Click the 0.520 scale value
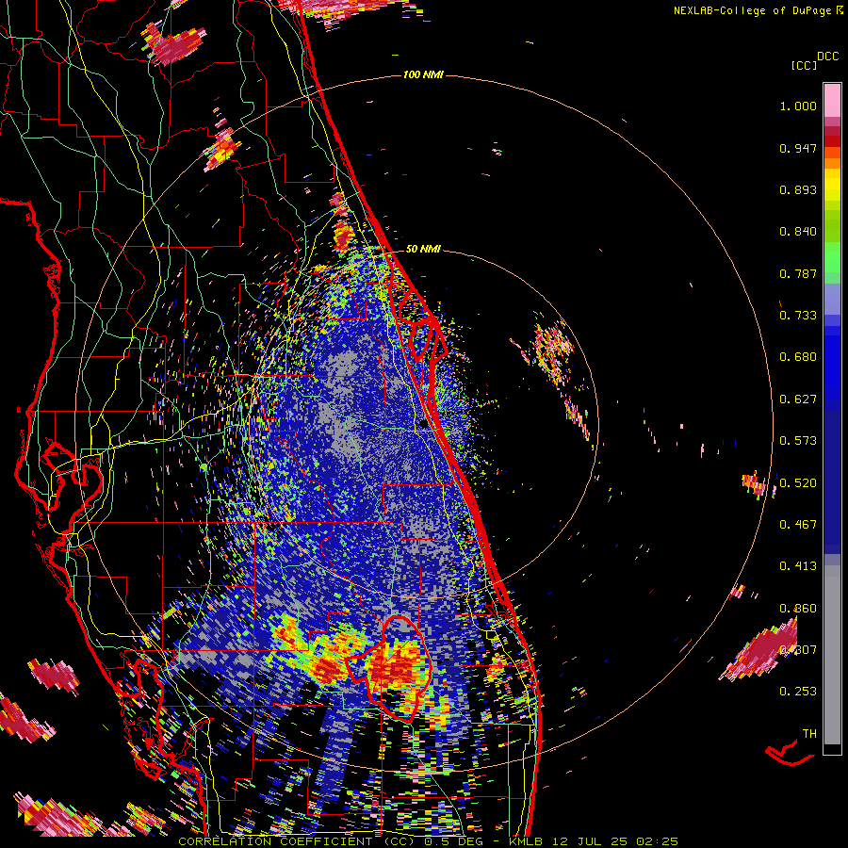This screenshot has width=848, height=848. coord(798,483)
